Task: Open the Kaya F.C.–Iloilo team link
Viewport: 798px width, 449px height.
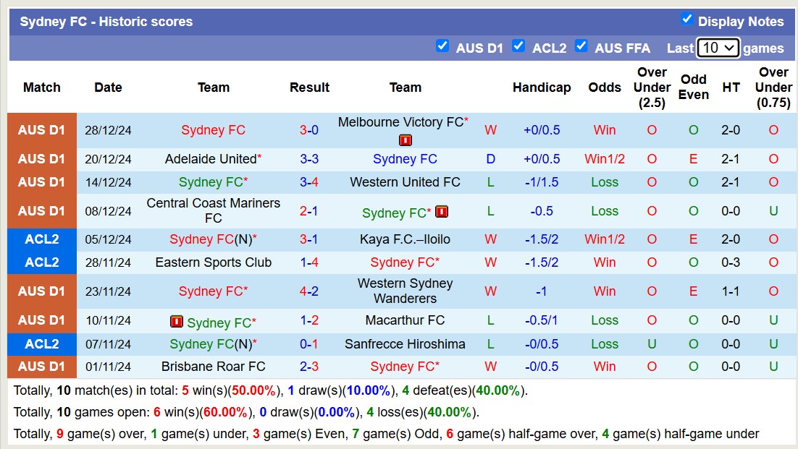Action: (405, 239)
